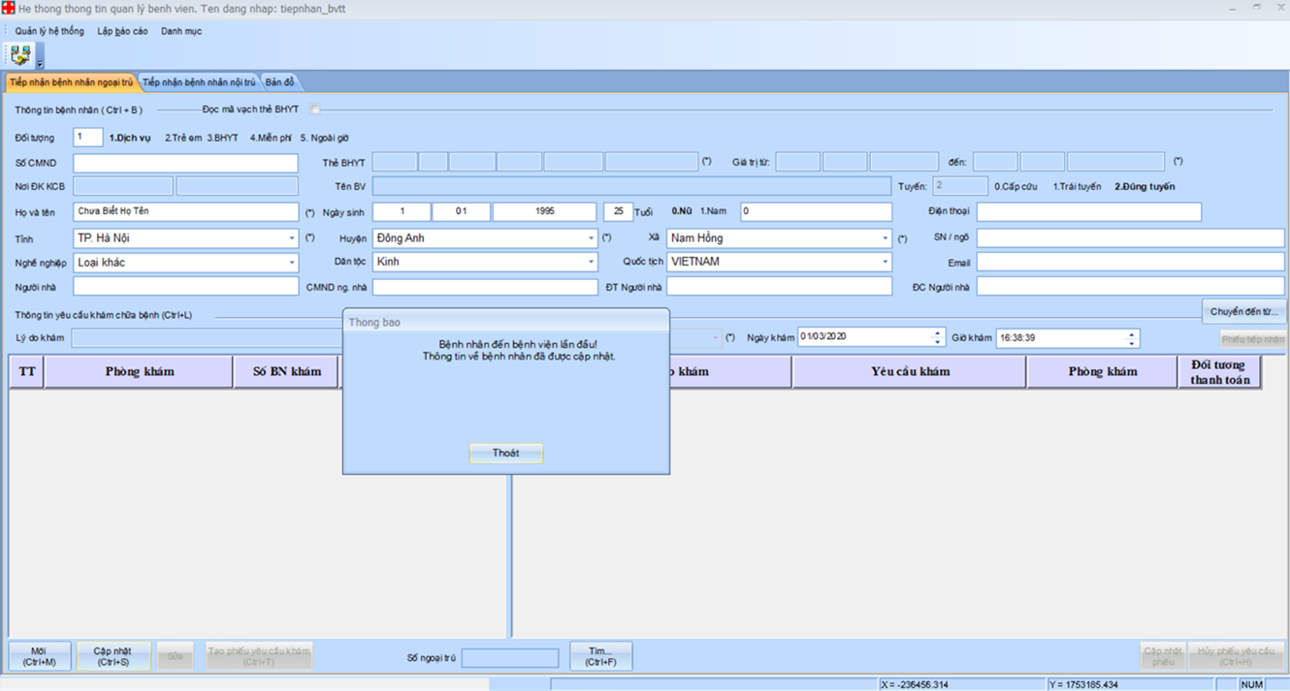Click the Số ngoại trú field
Viewport: 1290px width, 691px height.
[x=510, y=658]
